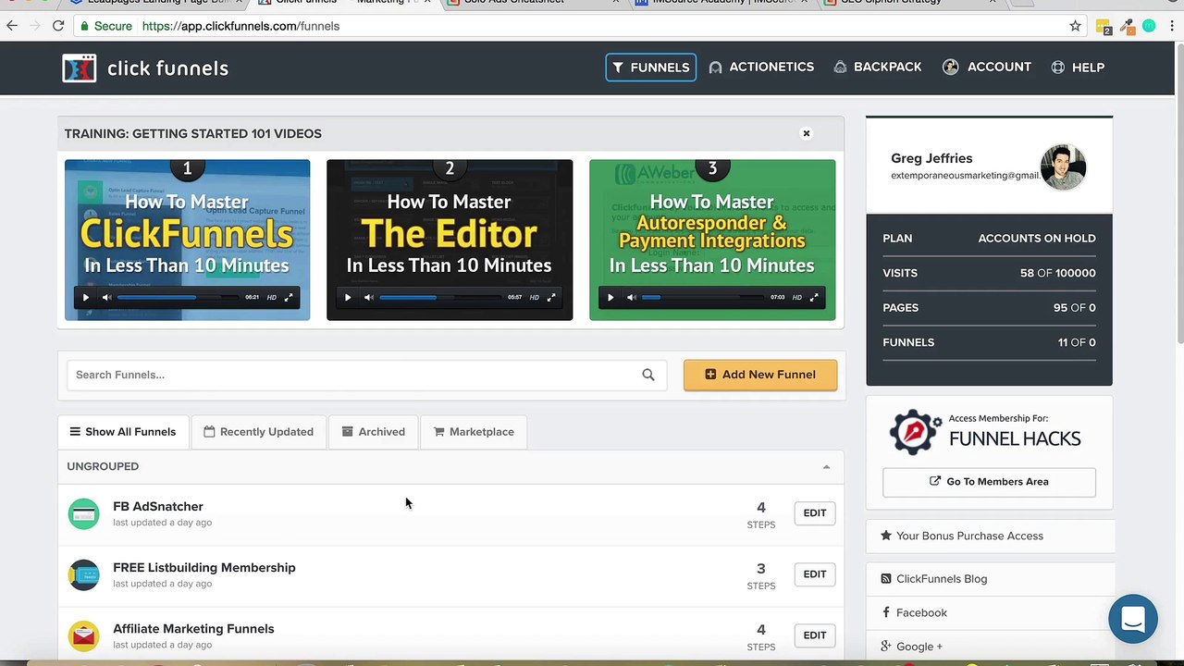Click the yellow browser extension icon
Screen dimensions: 1184x666
coord(1104,27)
